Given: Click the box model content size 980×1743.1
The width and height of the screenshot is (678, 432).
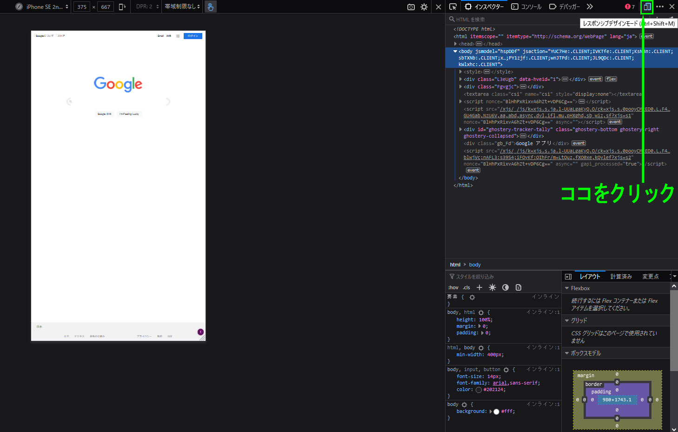Looking at the screenshot, I should 617,399.
